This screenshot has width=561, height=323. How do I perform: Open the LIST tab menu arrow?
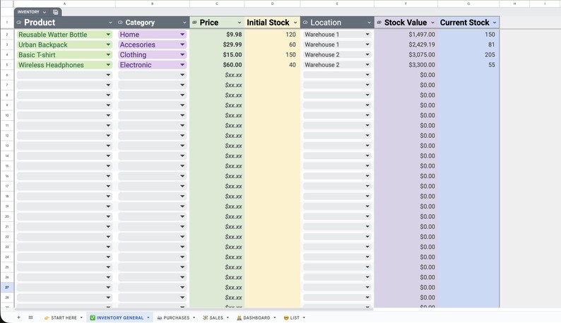pyautogui.click(x=304, y=317)
